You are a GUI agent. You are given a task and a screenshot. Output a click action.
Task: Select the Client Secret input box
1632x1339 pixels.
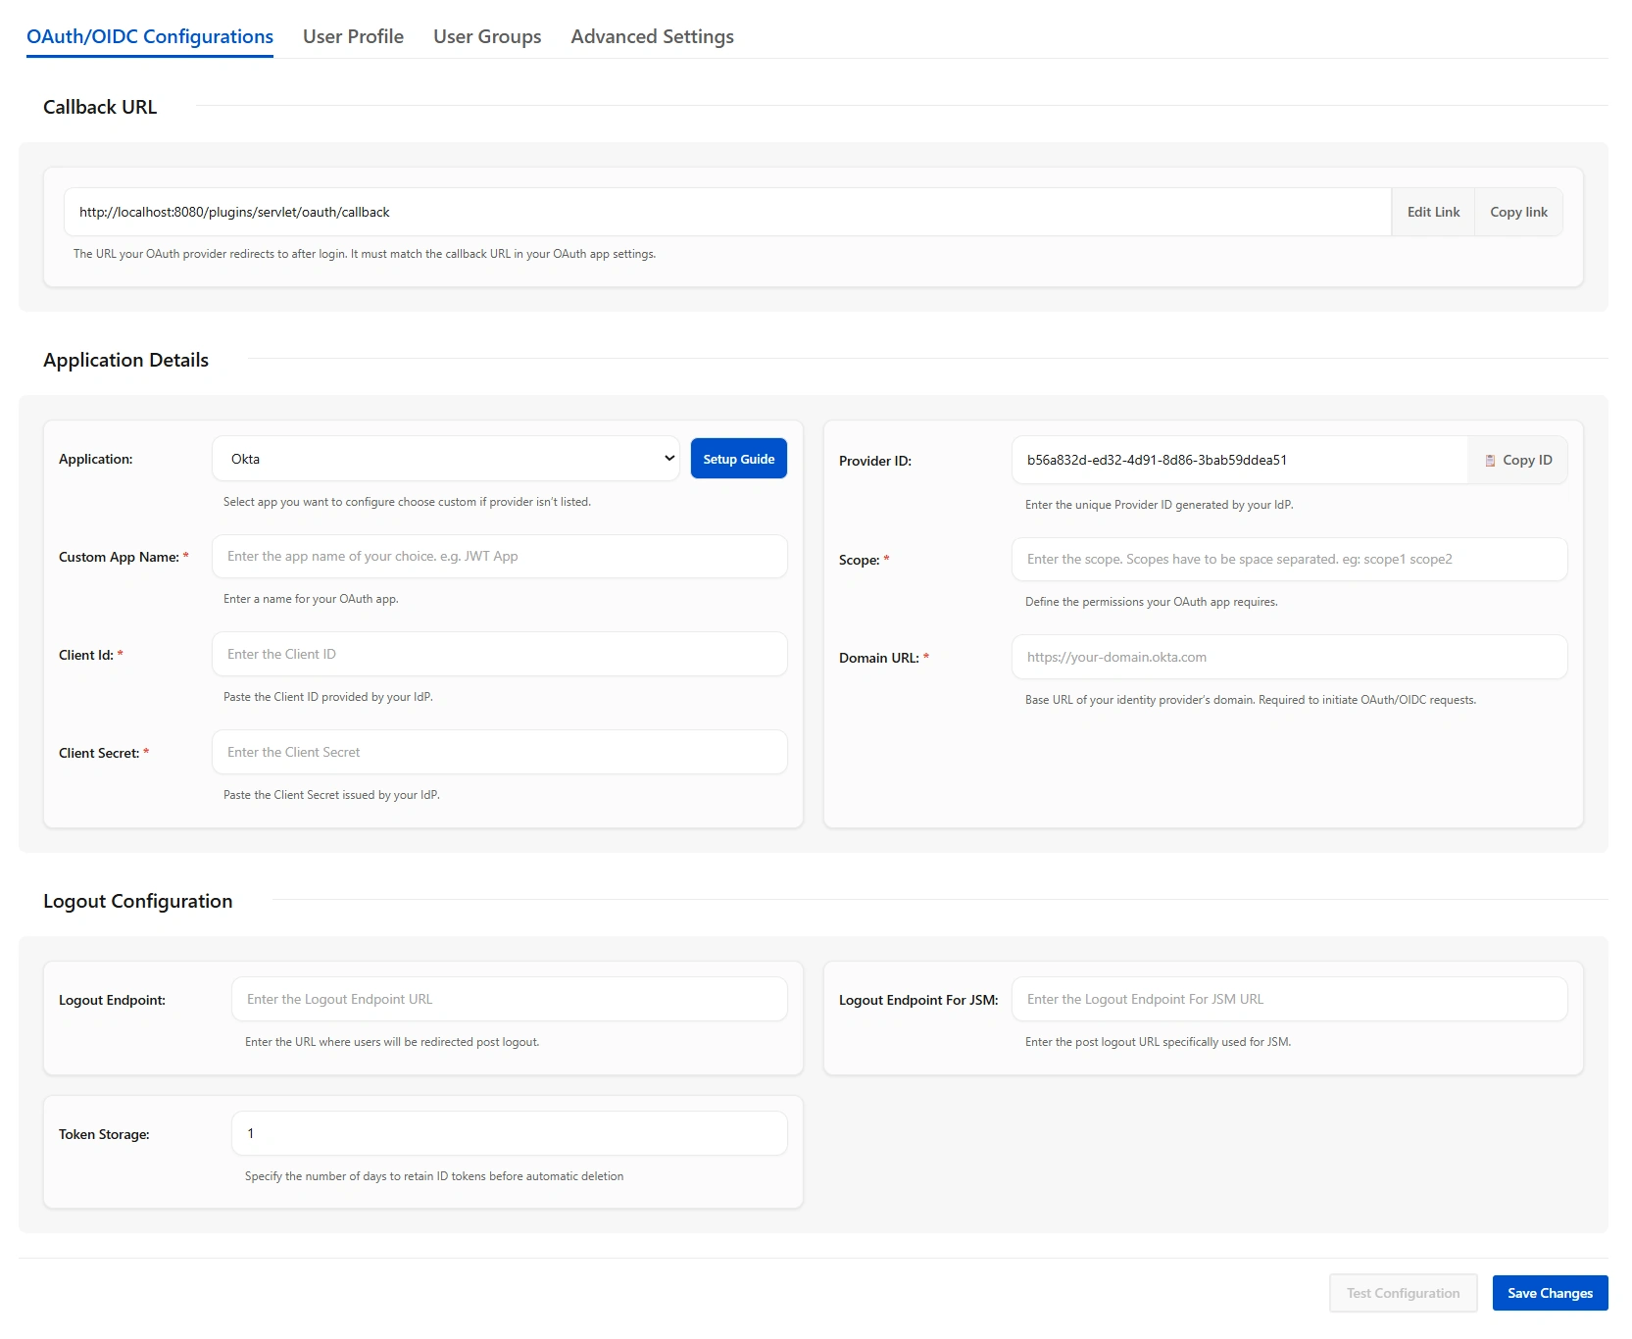coord(499,753)
